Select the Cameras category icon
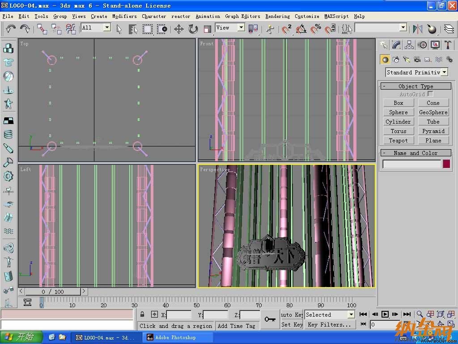458x344 pixels. pos(417,60)
